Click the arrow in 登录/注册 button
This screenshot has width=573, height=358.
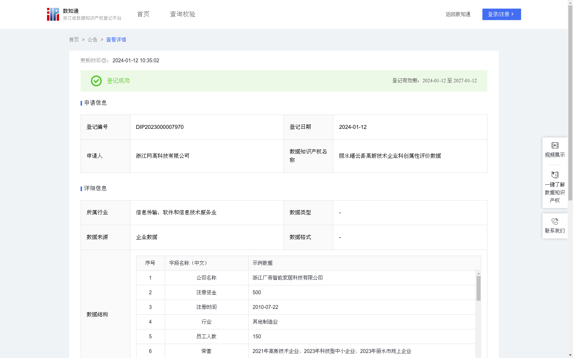[512, 14]
